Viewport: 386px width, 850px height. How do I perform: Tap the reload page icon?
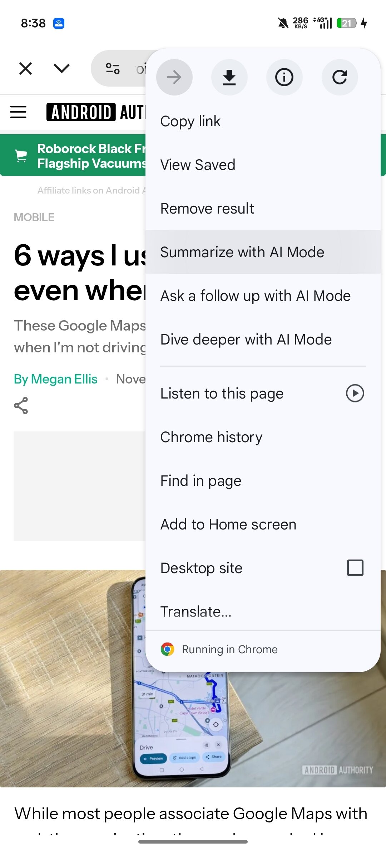coord(340,77)
